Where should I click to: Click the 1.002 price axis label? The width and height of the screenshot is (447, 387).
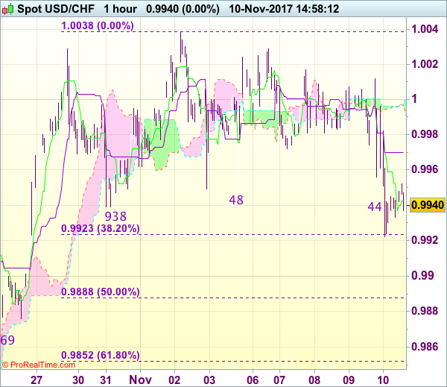click(x=425, y=64)
